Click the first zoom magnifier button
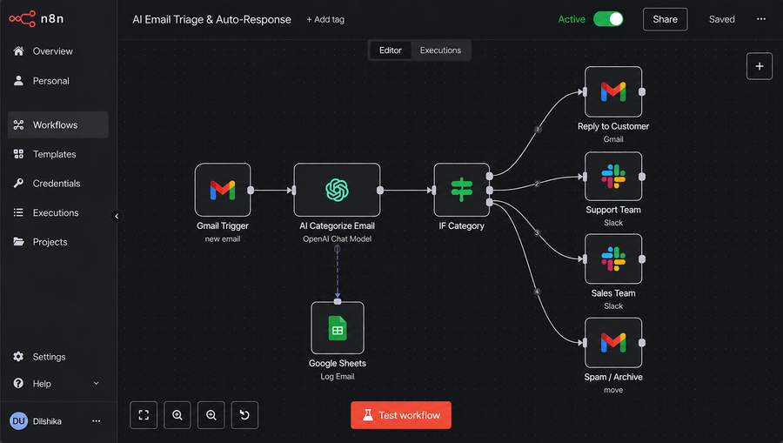The image size is (783, 443). point(177,415)
